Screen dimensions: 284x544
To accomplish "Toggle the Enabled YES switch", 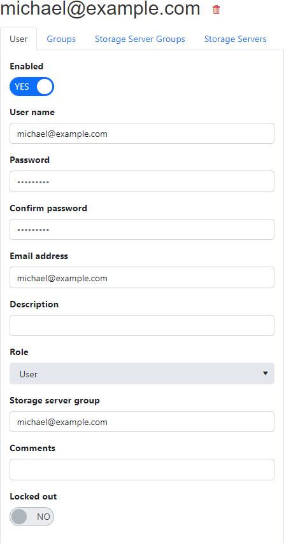I will pyautogui.click(x=32, y=87).
